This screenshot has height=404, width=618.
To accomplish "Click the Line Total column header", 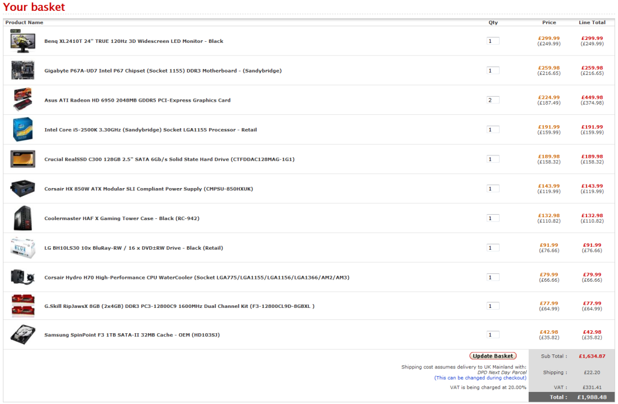I will [592, 22].
